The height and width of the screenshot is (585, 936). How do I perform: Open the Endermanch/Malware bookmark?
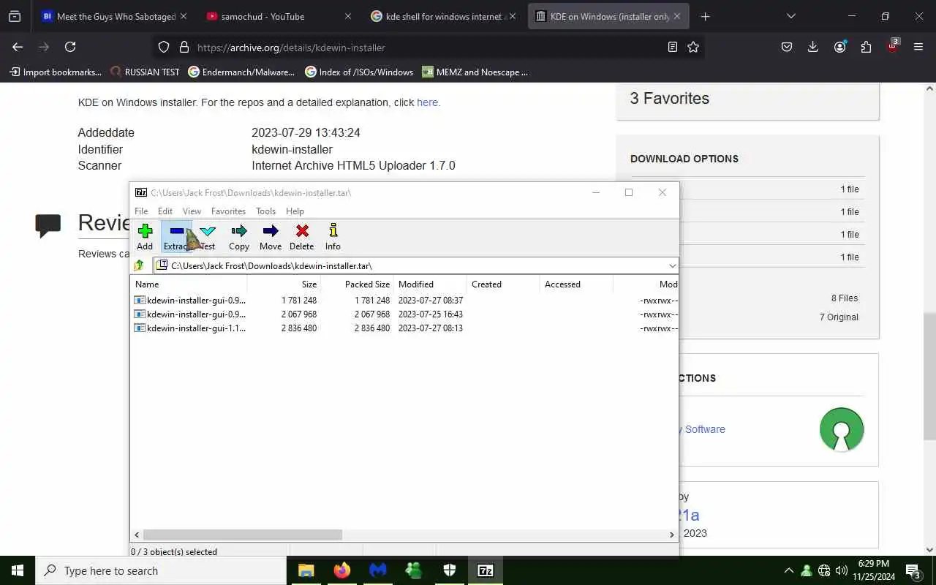click(x=241, y=72)
